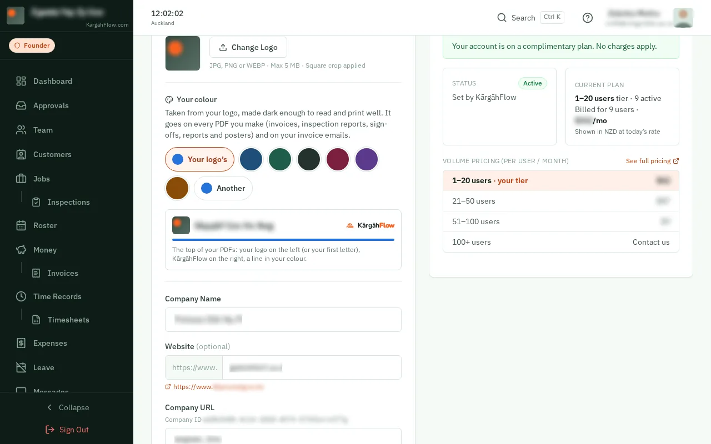
Task: Click the 51–100 users pricing row
Action: pos(561,221)
